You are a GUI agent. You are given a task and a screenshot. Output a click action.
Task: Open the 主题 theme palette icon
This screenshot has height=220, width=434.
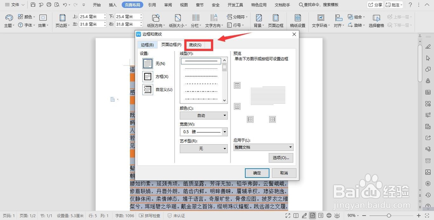(9, 18)
